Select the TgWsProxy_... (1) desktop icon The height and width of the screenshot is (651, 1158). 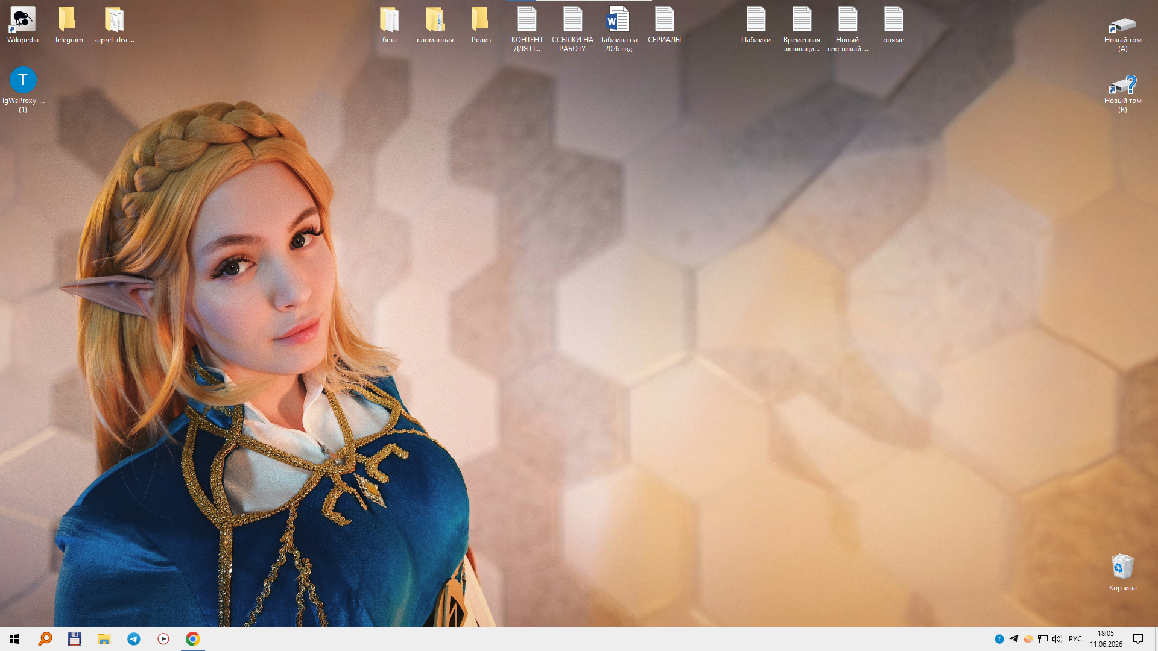tap(23, 90)
